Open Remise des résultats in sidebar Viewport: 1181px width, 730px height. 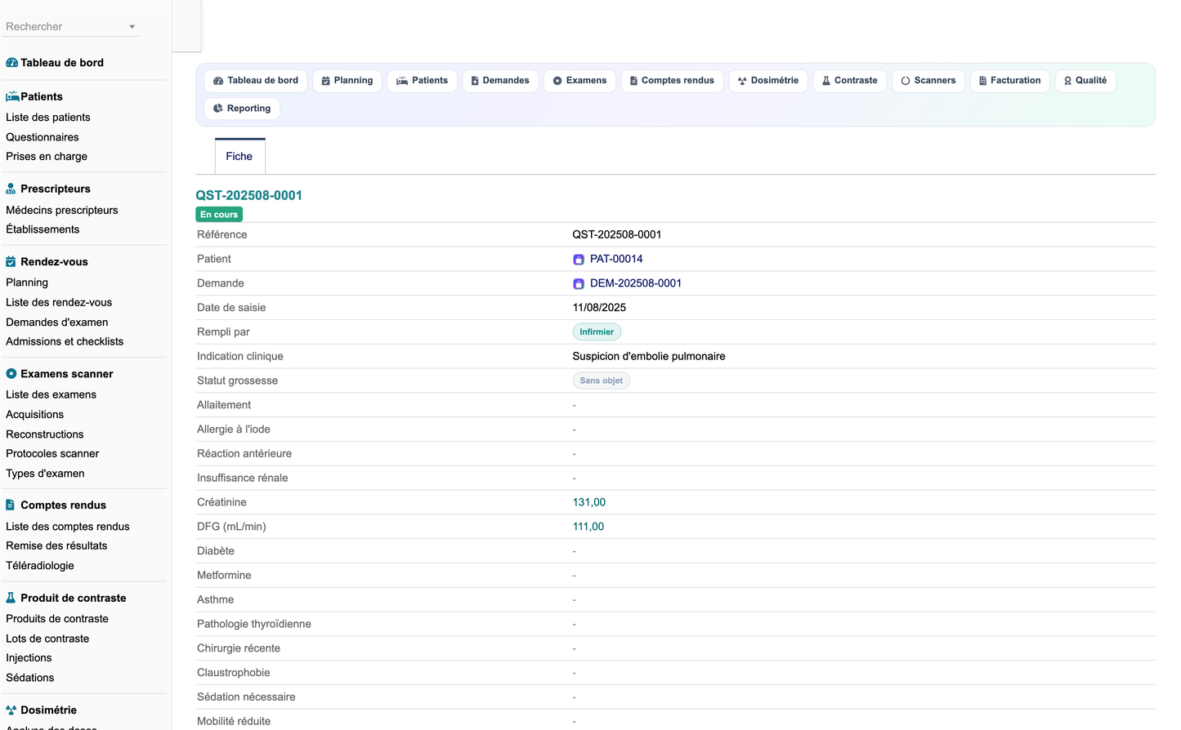[56, 546]
